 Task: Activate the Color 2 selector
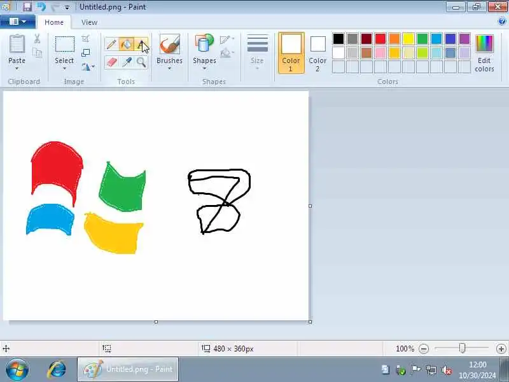point(317,53)
